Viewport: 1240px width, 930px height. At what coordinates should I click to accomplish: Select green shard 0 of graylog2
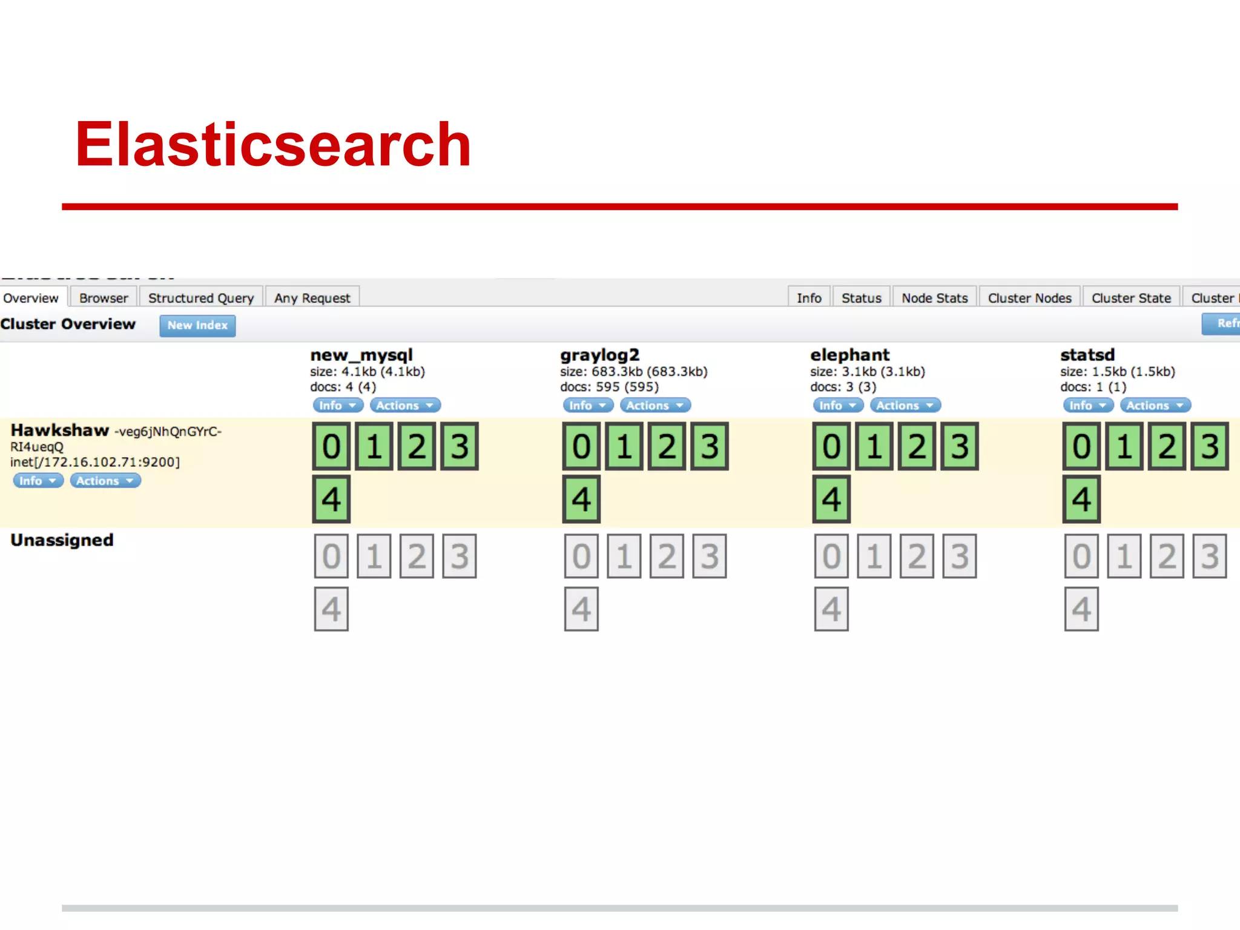581,446
